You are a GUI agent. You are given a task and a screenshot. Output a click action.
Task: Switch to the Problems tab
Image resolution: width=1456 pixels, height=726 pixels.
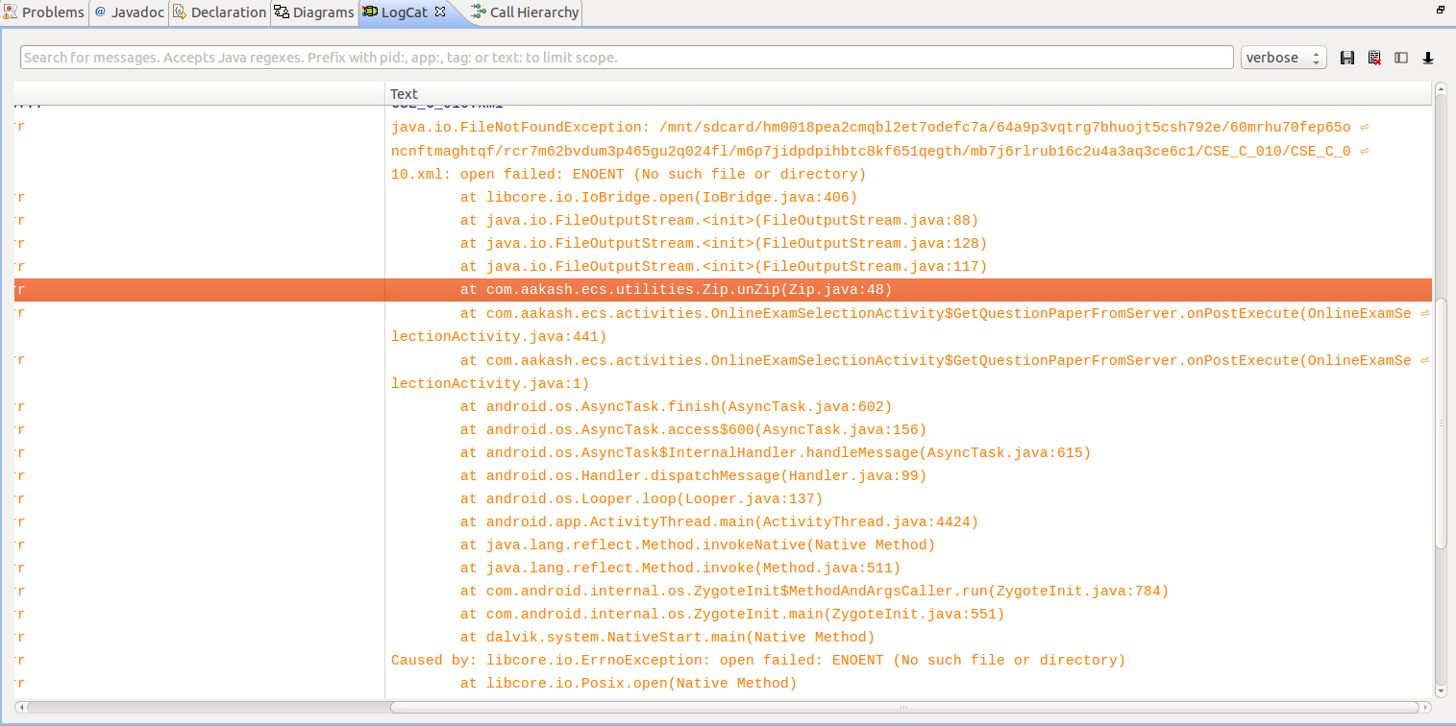tap(44, 12)
